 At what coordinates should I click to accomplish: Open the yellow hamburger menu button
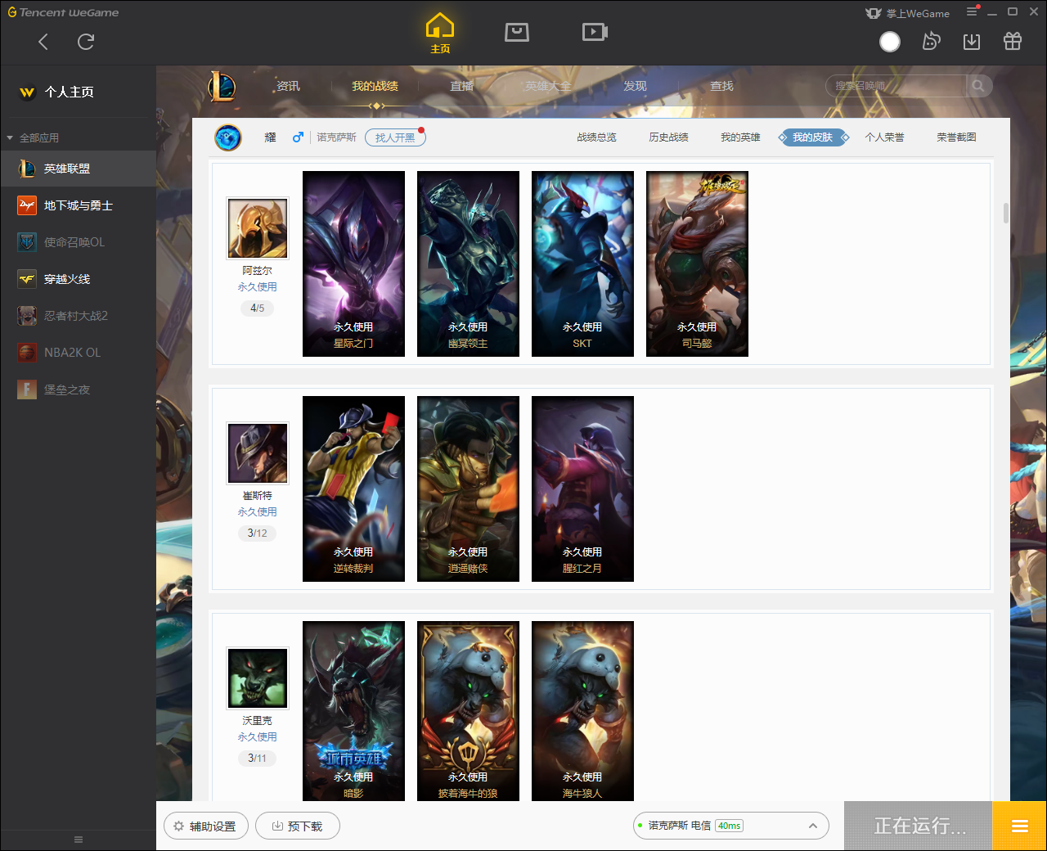pos(1019,826)
